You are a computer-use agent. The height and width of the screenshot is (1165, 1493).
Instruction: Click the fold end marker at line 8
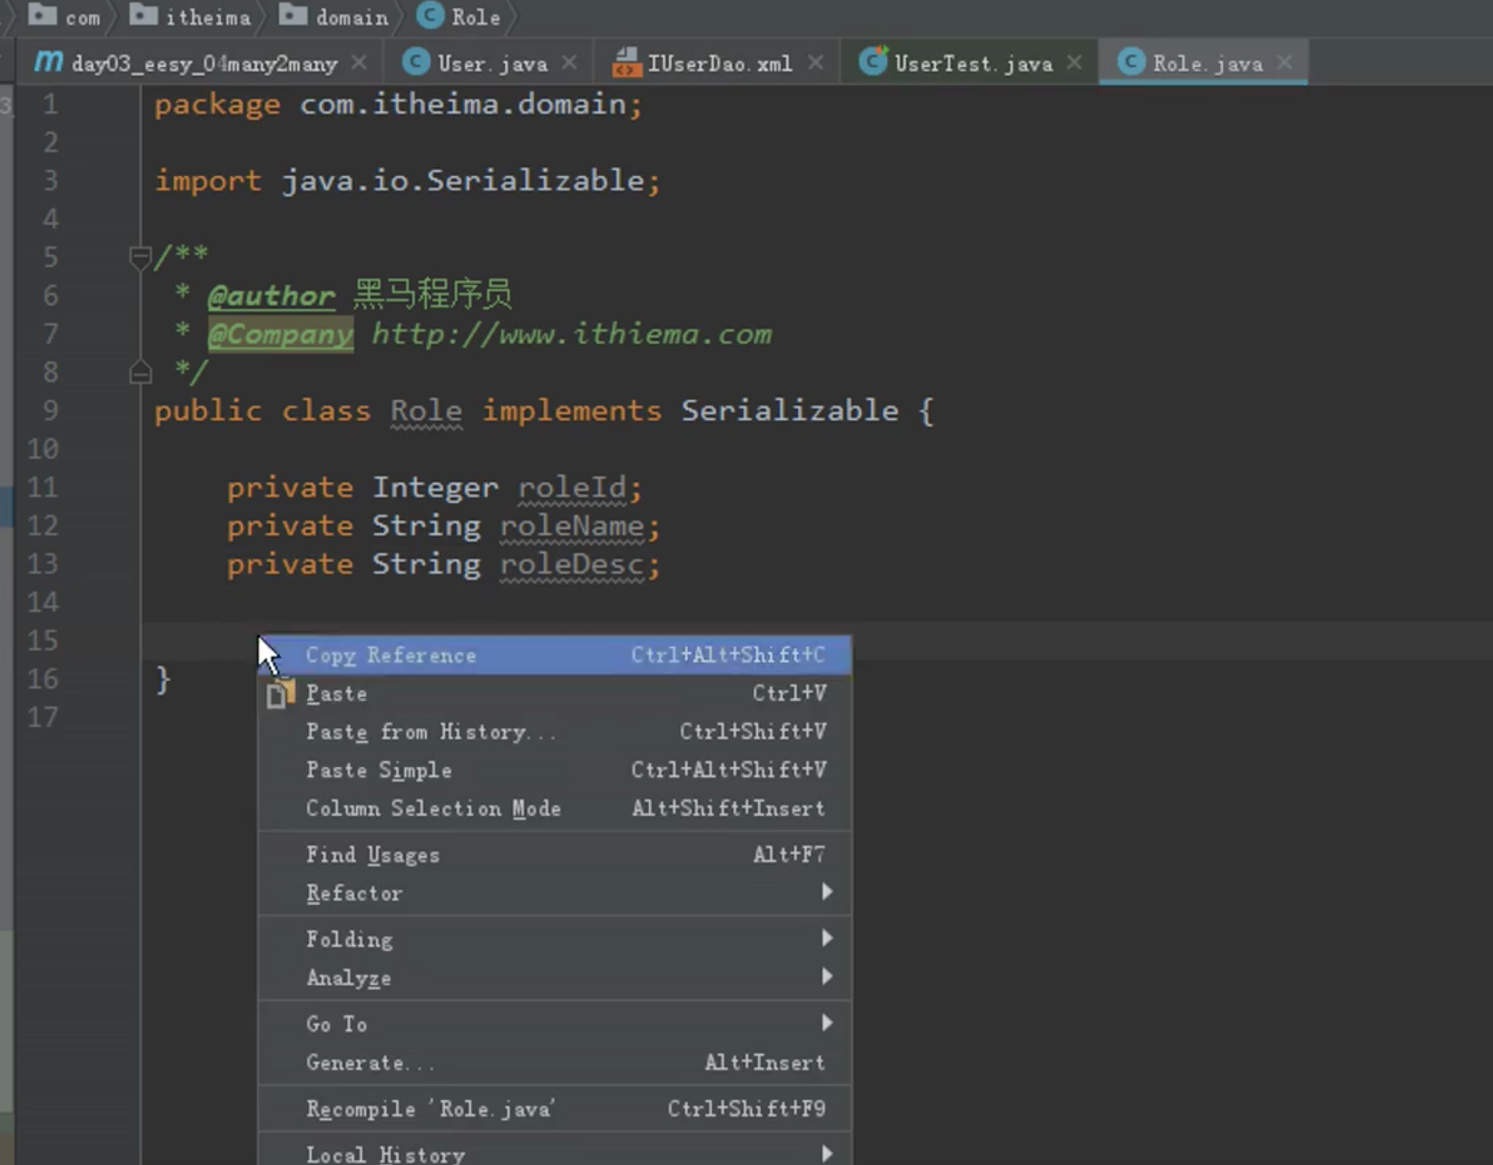[140, 372]
